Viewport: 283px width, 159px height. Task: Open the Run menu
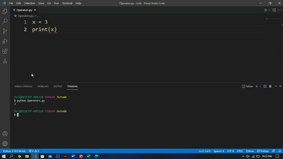(57, 3)
